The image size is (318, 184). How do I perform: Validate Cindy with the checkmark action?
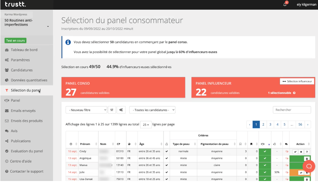tap(295, 152)
